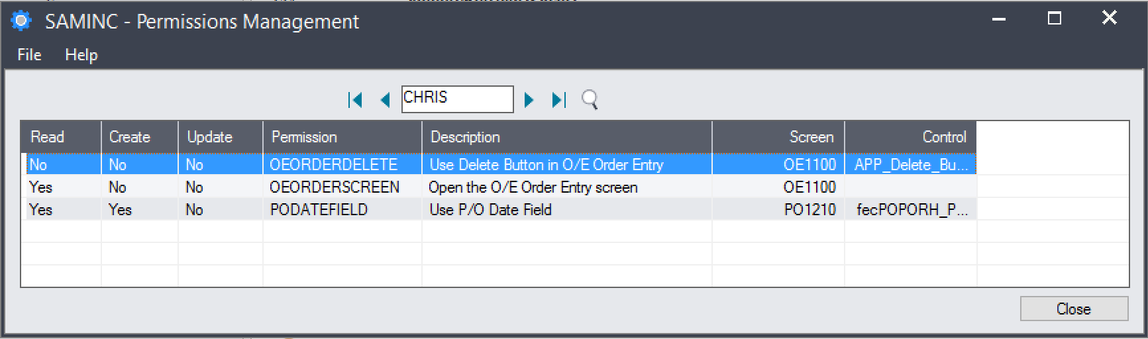Image resolution: width=1148 pixels, height=339 pixels.
Task: Select the OEORDERDELETE permission cell
Action: tap(342, 164)
